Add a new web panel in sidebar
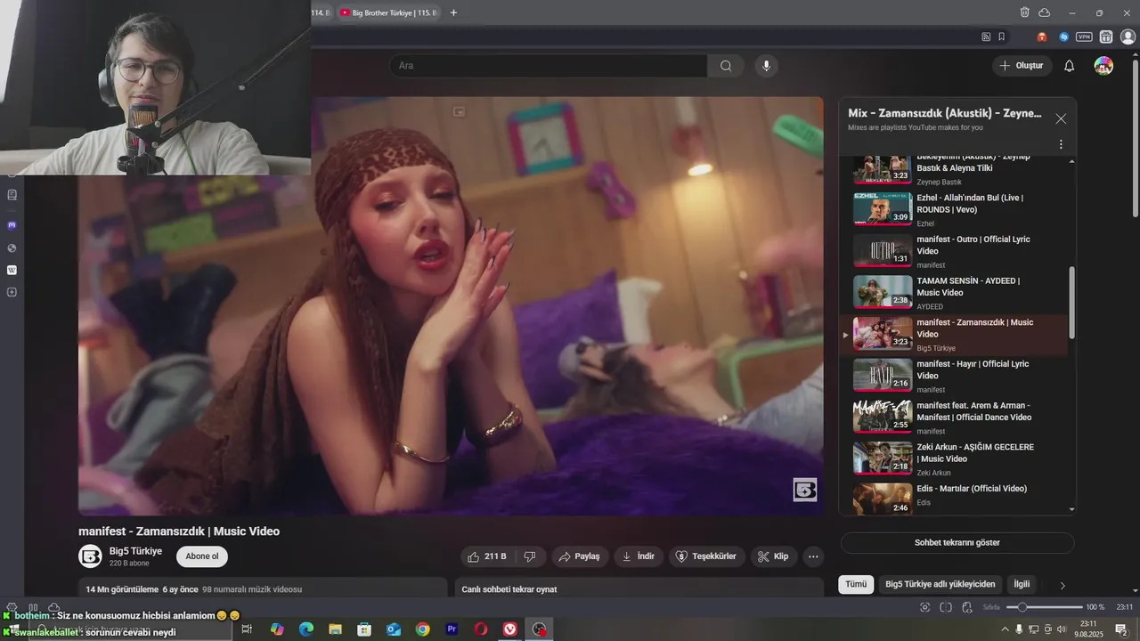This screenshot has height=641, width=1140. (x=12, y=292)
